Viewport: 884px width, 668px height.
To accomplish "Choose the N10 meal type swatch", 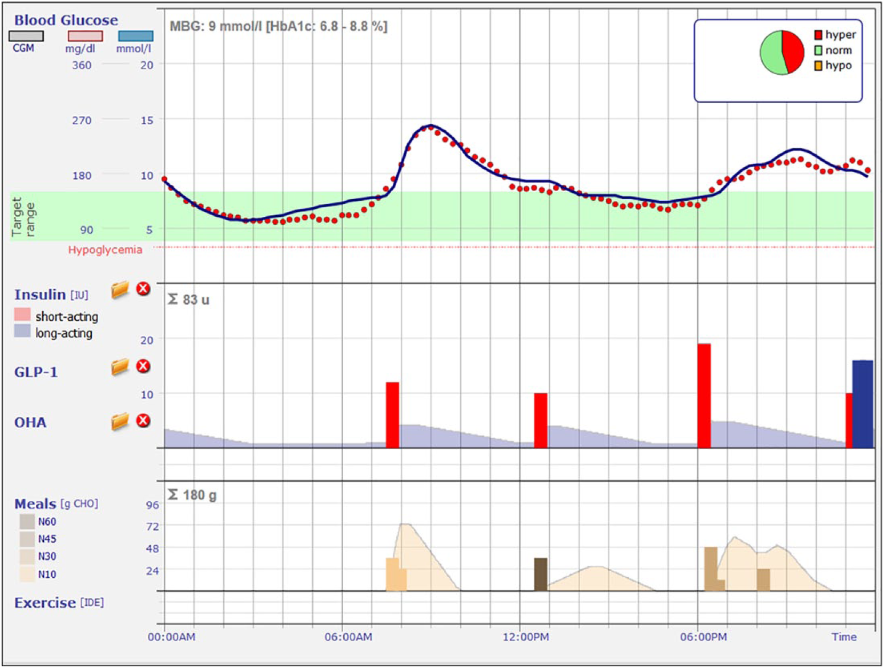I will coord(27,574).
